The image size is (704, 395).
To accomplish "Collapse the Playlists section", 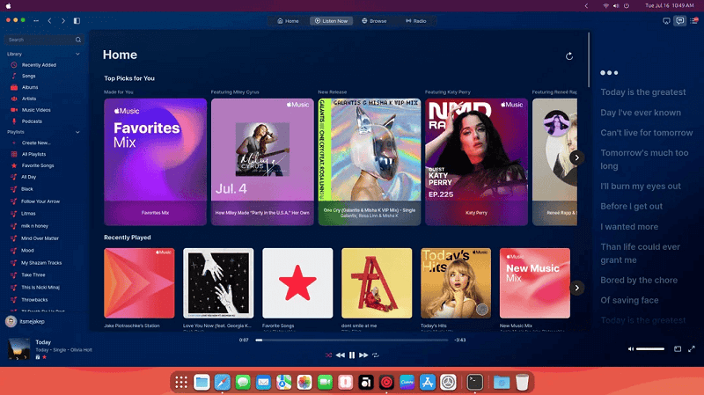I will click(x=77, y=133).
